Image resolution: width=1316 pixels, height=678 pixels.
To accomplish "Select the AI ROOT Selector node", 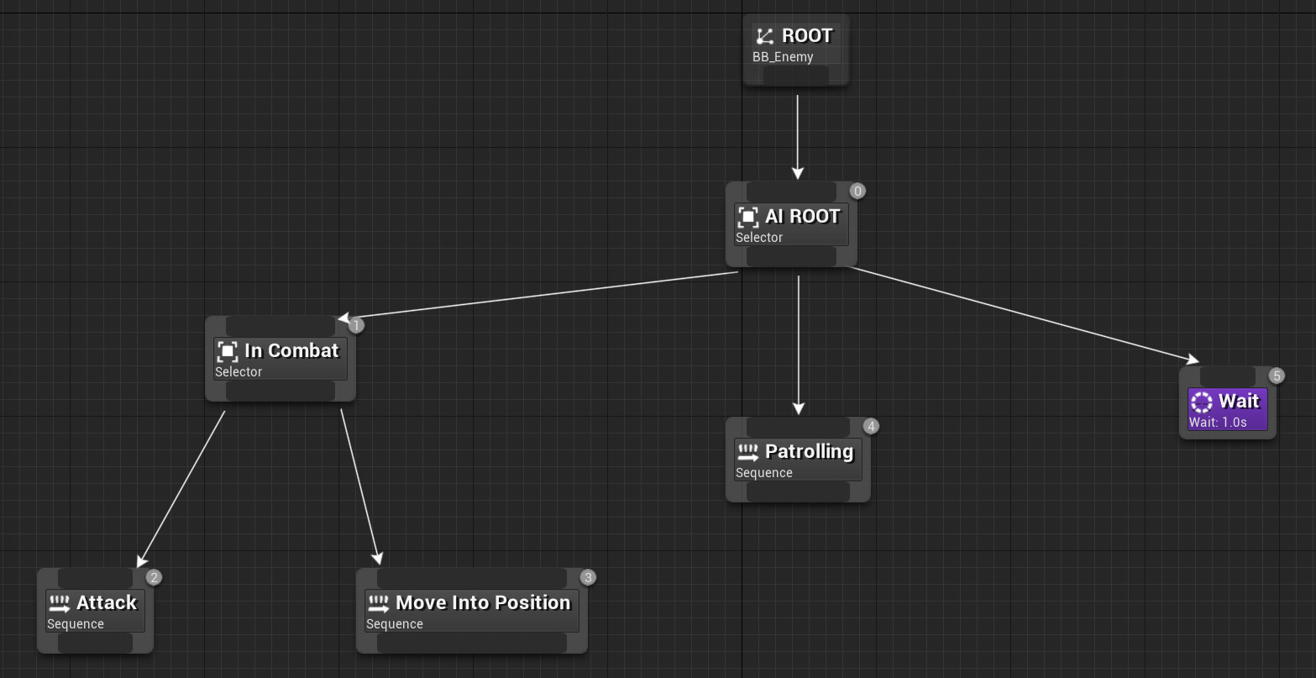I will 790,224.
